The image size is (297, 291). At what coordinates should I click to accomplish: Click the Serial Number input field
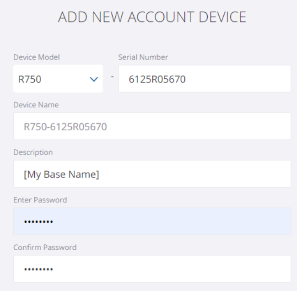[x=204, y=79]
